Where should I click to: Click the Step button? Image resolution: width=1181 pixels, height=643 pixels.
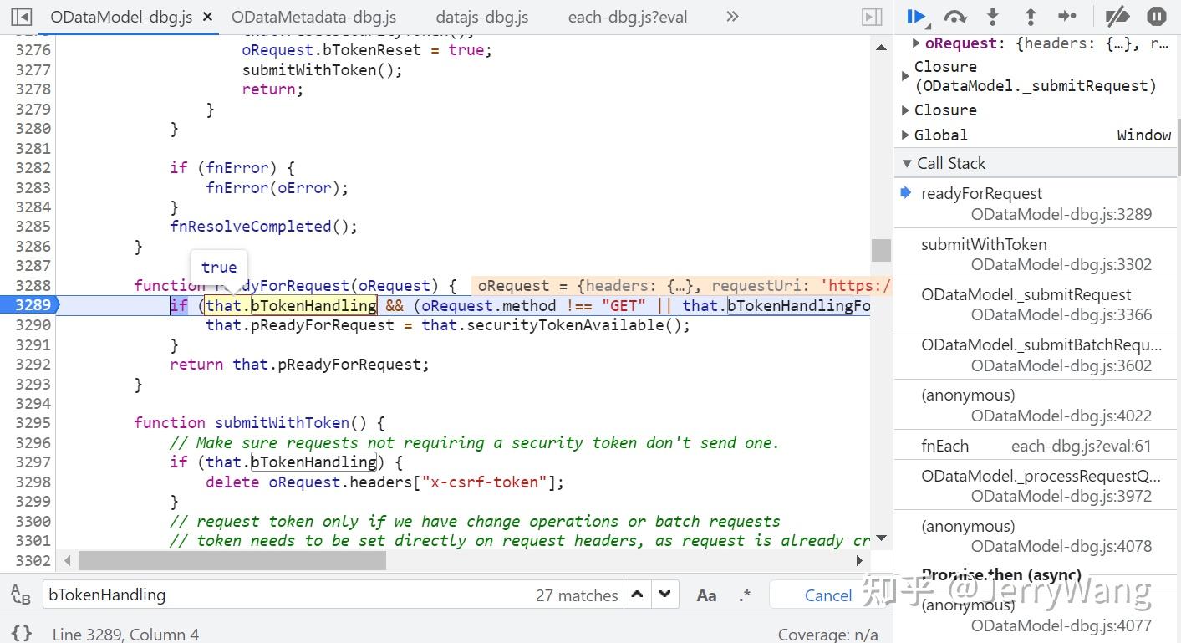pyautogui.click(x=1067, y=16)
